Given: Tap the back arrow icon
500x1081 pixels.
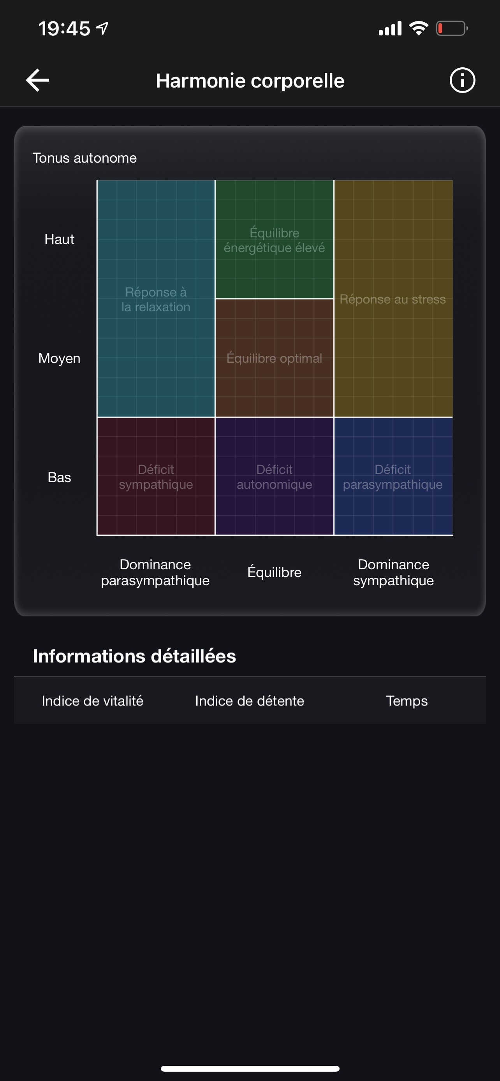Looking at the screenshot, I should click(38, 80).
